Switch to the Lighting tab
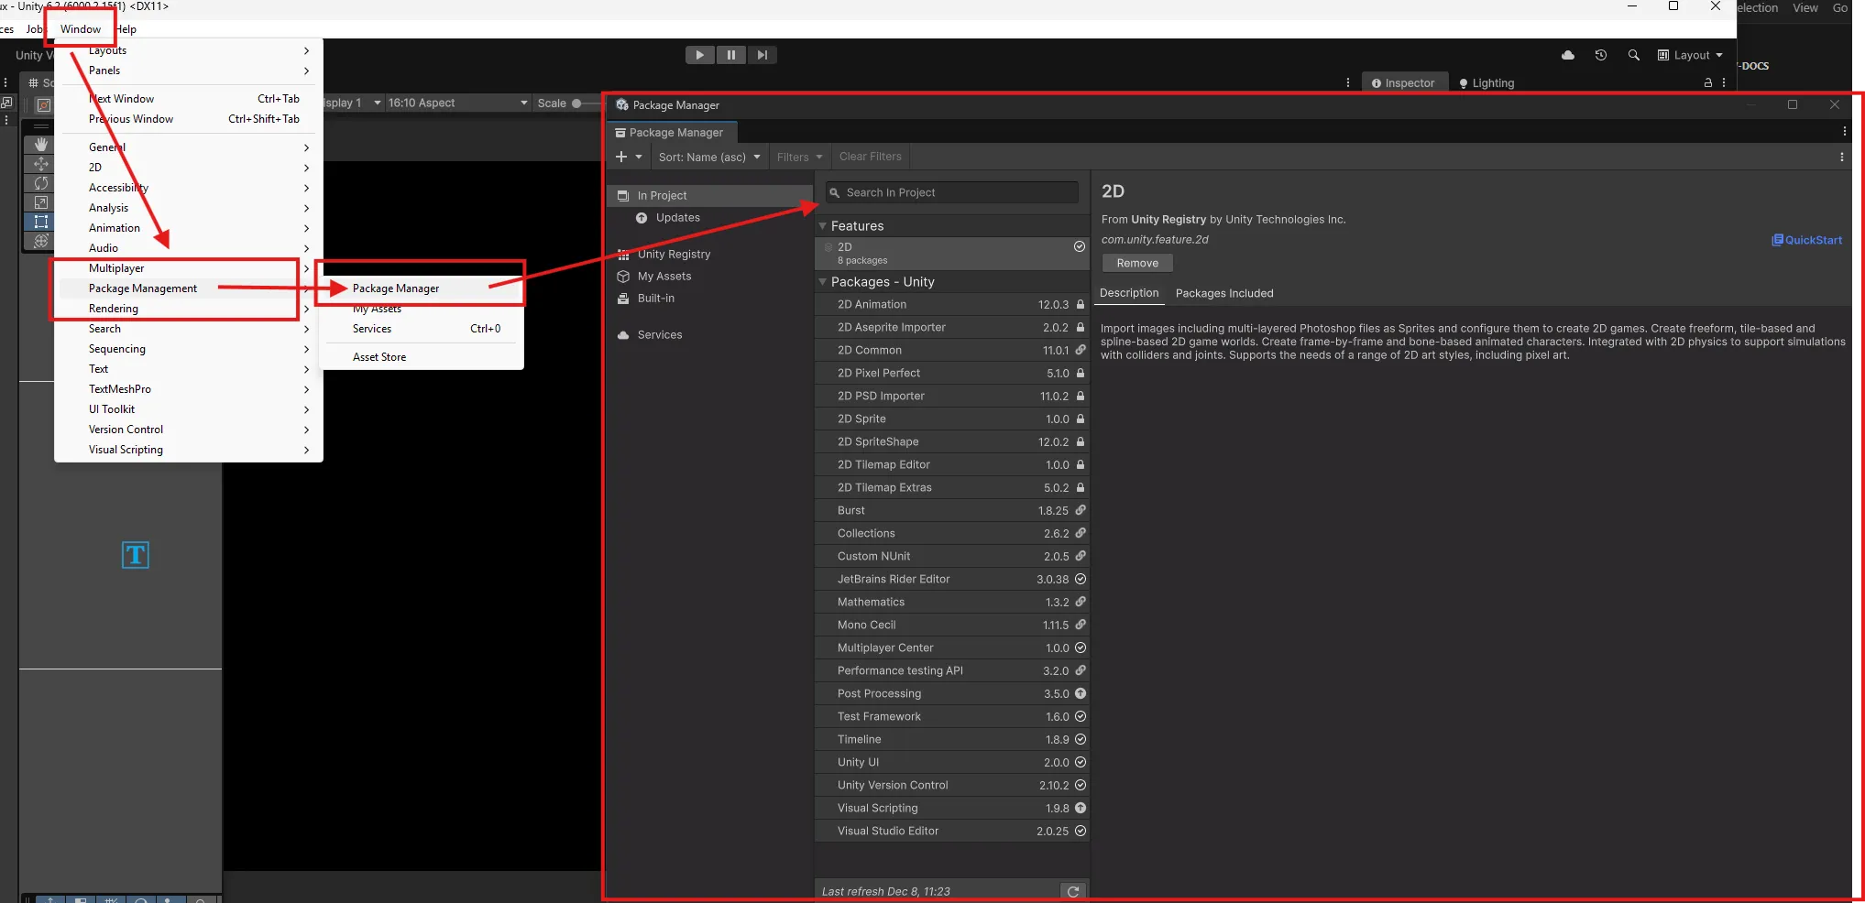This screenshot has height=903, width=1865. tap(1486, 82)
